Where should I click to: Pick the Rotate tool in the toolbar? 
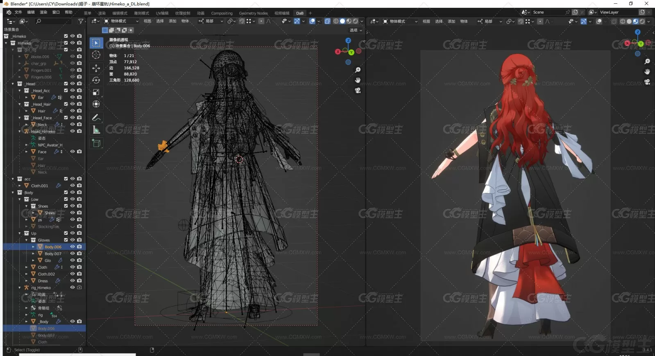coord(96,80)
